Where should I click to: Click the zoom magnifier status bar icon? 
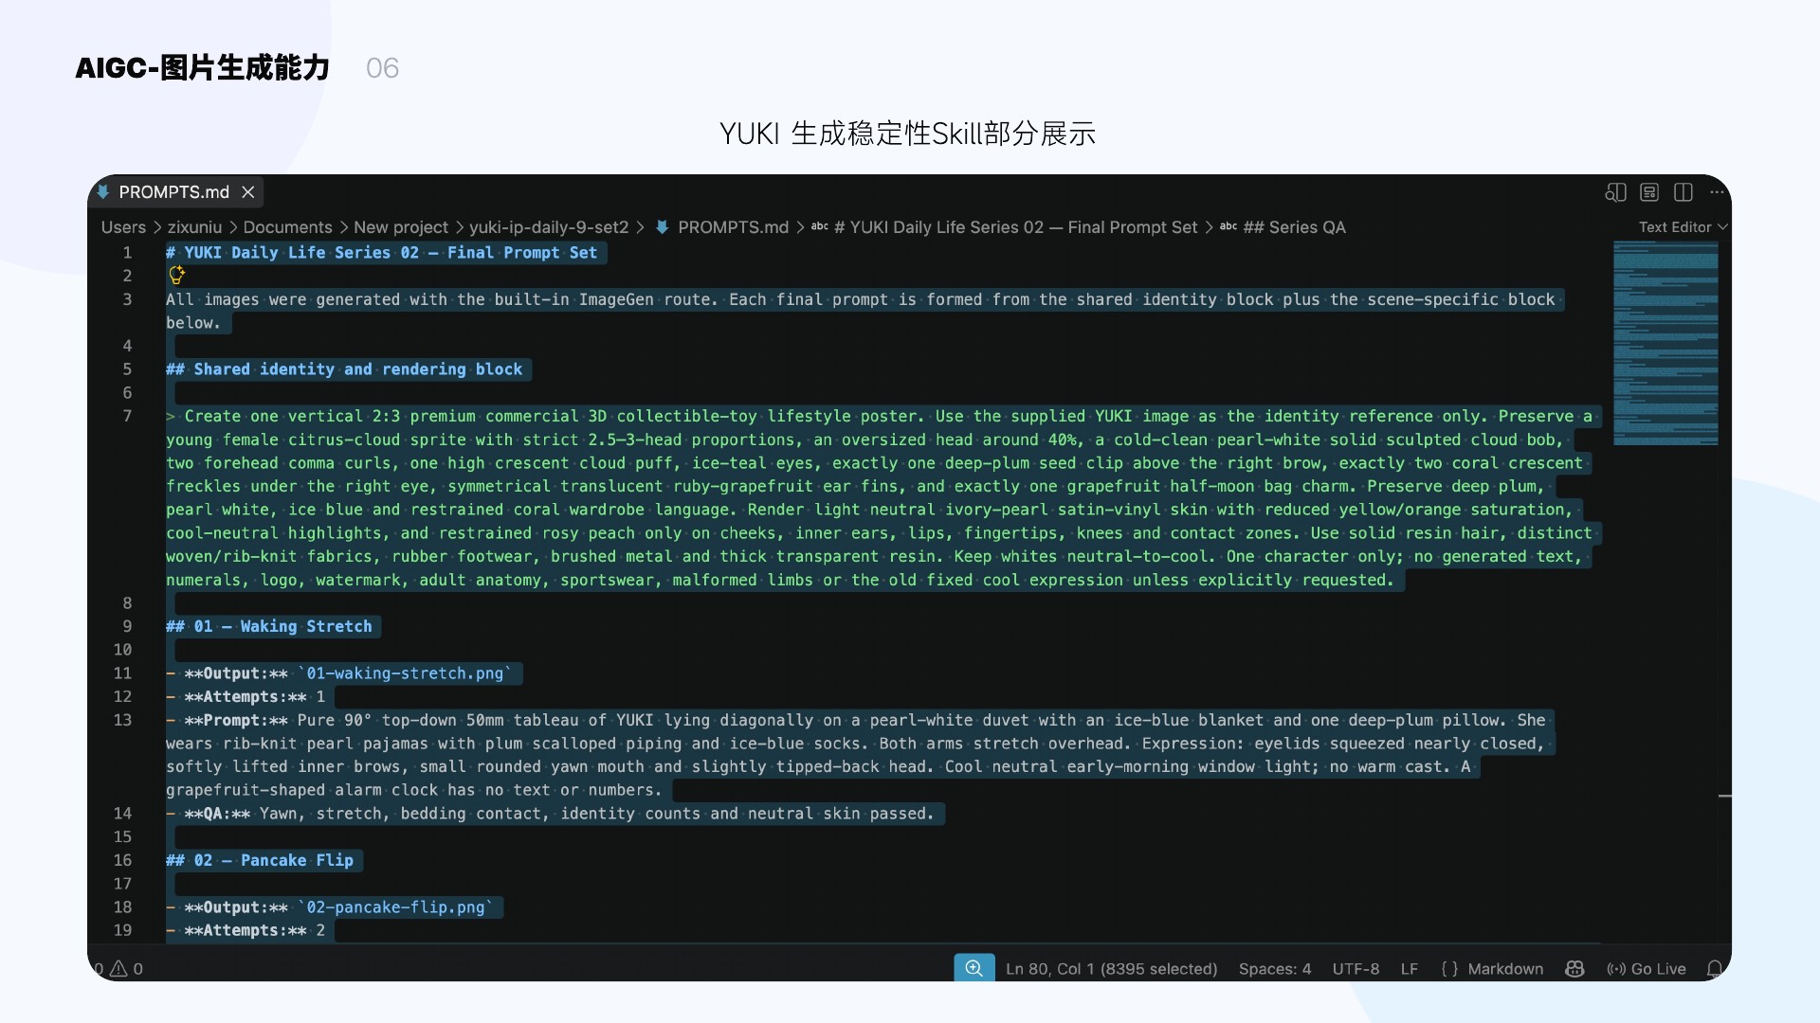(x=974, y=968)
